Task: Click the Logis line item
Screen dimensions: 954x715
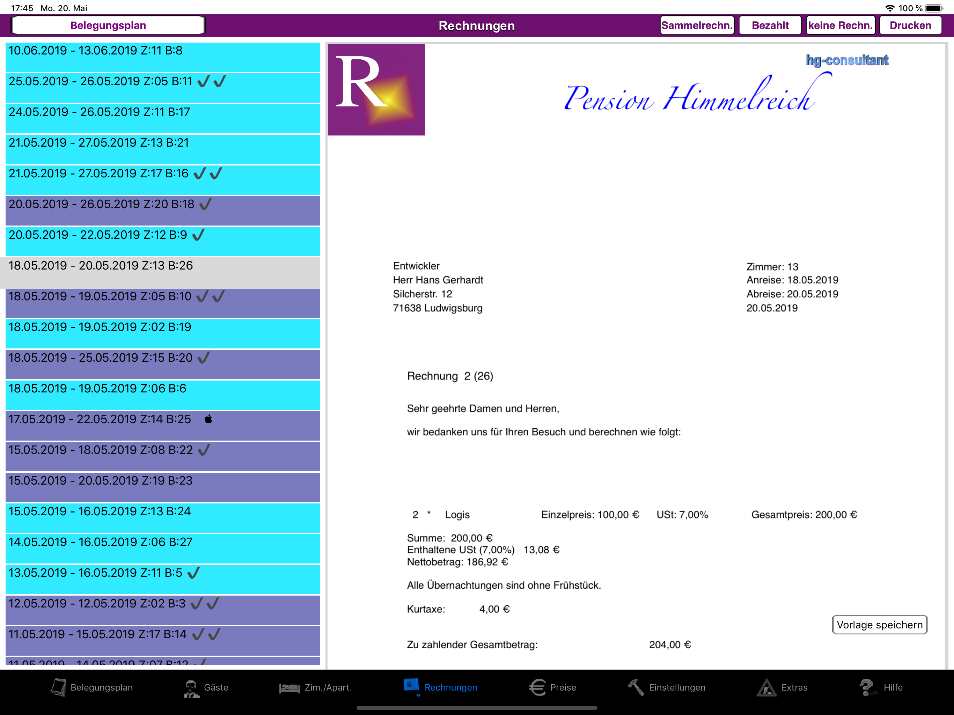Action: (457, 515)
